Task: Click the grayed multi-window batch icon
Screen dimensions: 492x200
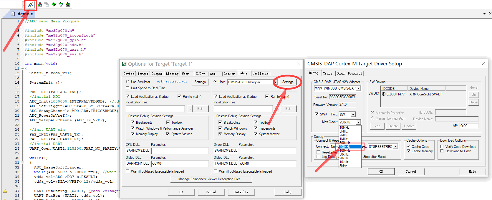Action: click(x=47, y=4)
